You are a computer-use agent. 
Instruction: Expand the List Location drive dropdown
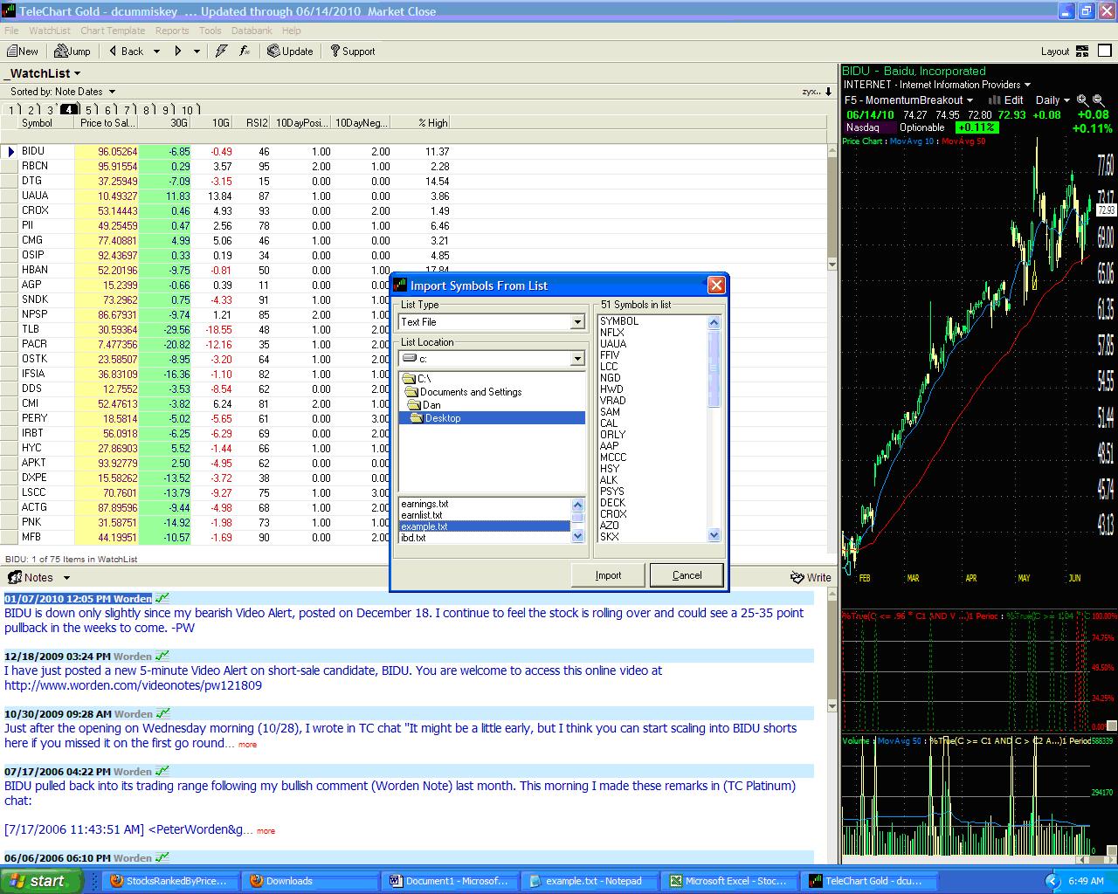[577, 358]
